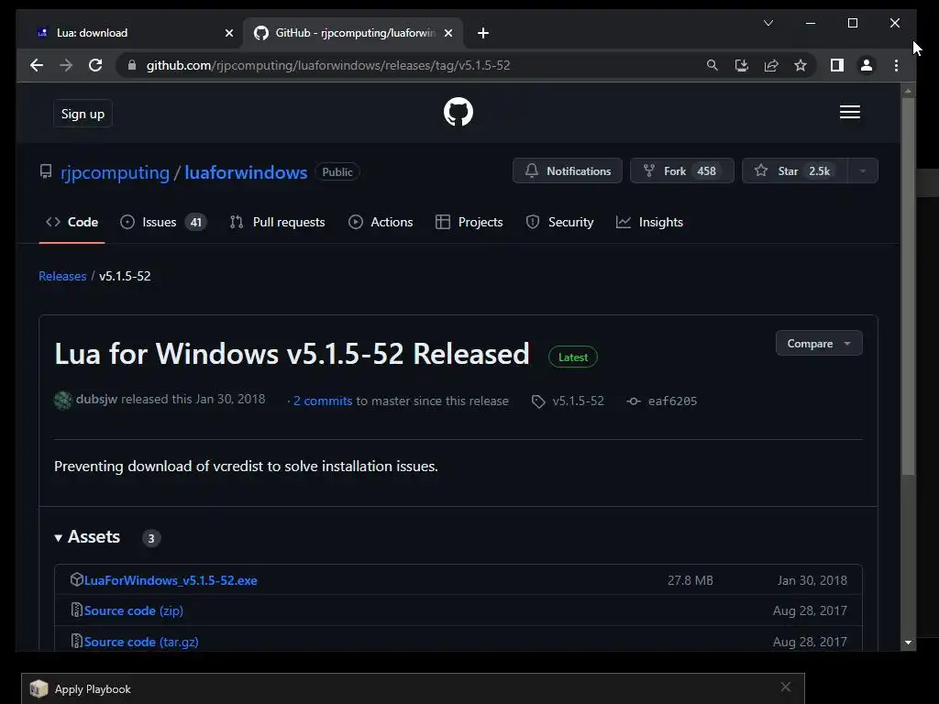Click dubsjw avatar image
The width and height of the screenshot is (939, 704).
(x=63, y=400)
